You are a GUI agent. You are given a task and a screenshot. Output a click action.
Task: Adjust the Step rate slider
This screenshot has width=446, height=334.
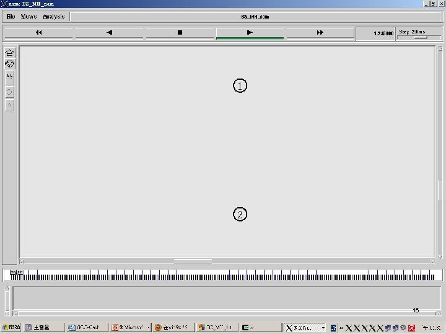(x=420, y=38)
